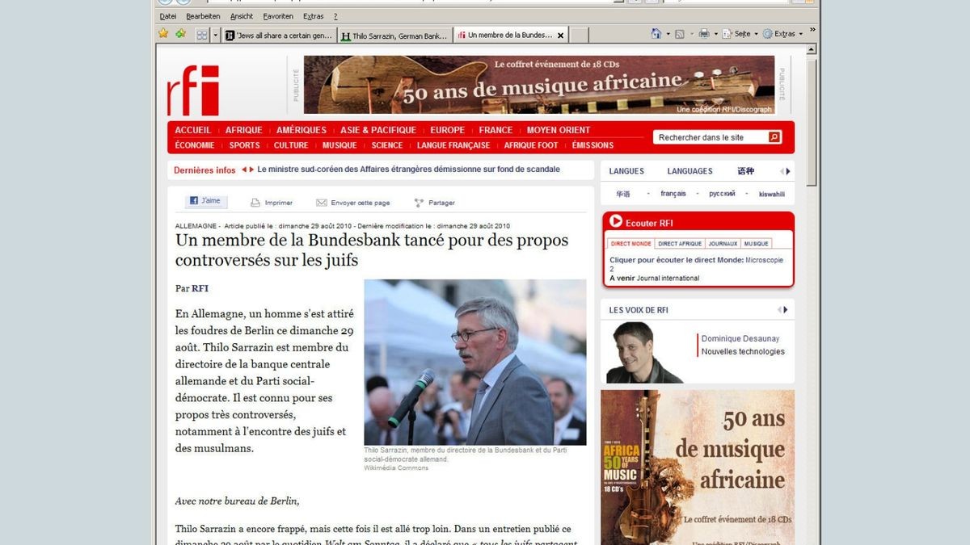Click the RFI logo

coord(193,90)
